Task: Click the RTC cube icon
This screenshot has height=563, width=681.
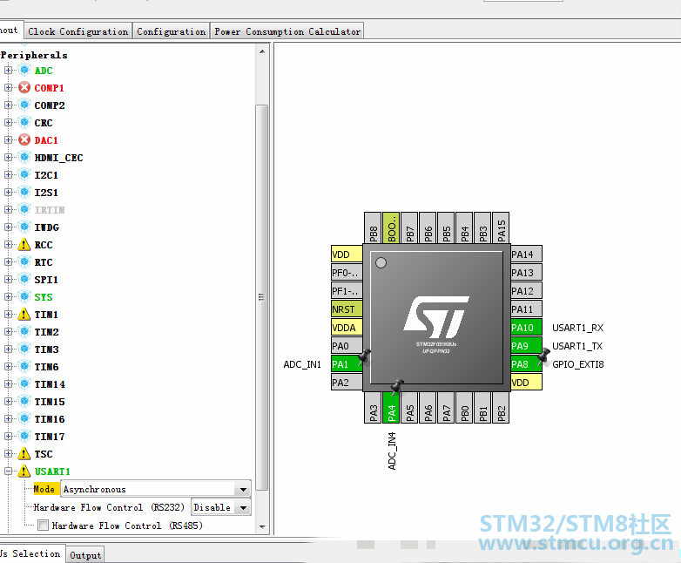Action: pos(24,261)
